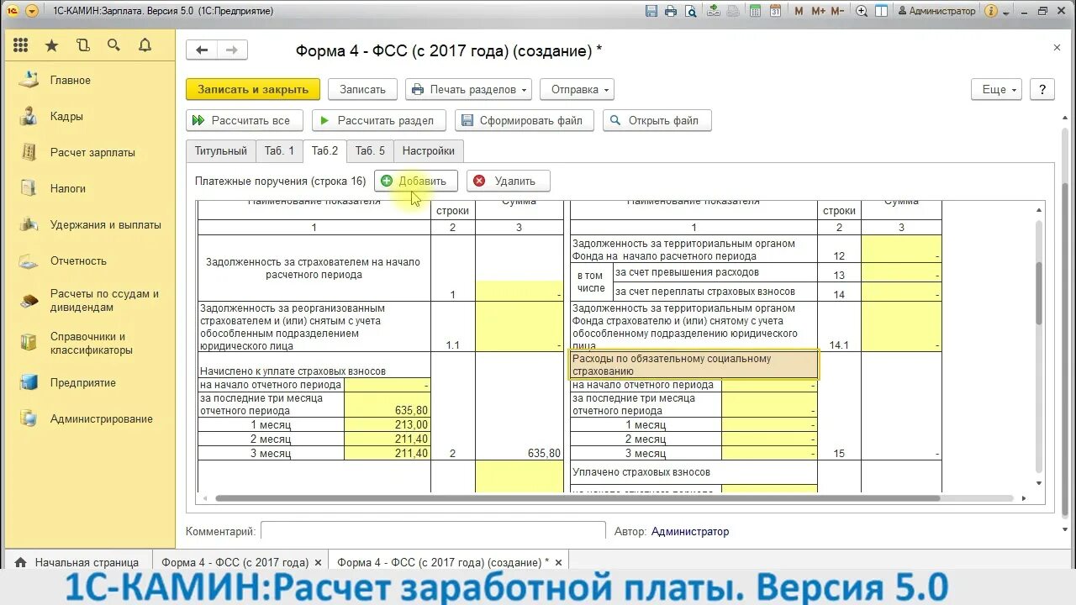Click the M memory button
The width and height of the screenshot is (1076, 605).
(799, 11)
